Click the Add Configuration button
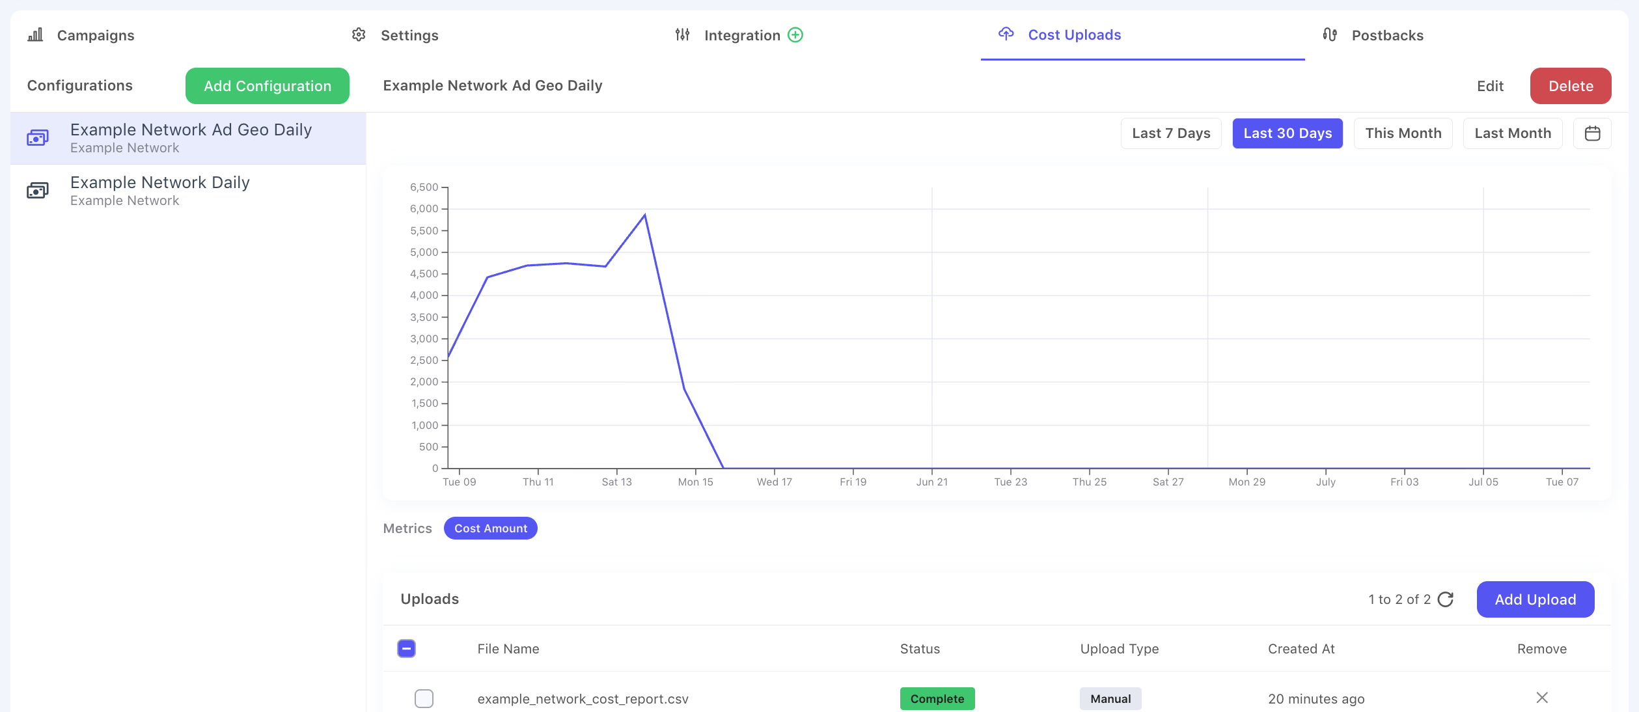Screen dimensions: 1639x712 tap(268, 86)
